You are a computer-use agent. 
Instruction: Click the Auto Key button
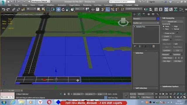(x=133, y=94)
